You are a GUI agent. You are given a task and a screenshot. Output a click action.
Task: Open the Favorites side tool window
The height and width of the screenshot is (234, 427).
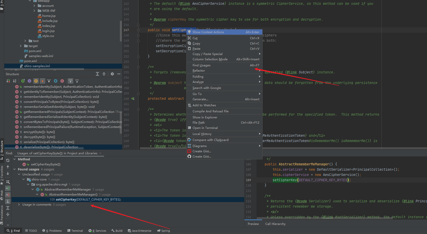point(2,175)
